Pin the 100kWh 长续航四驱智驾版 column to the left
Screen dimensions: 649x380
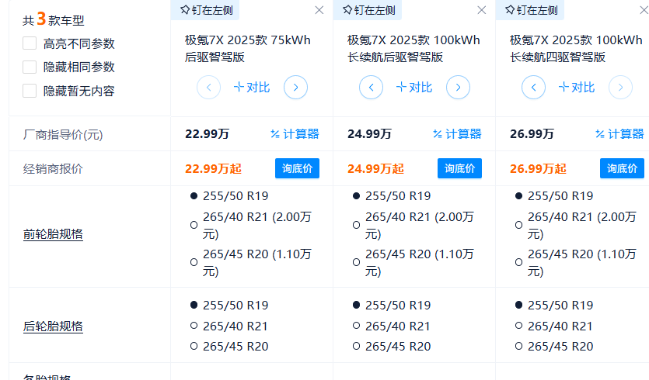click(531, 10)
